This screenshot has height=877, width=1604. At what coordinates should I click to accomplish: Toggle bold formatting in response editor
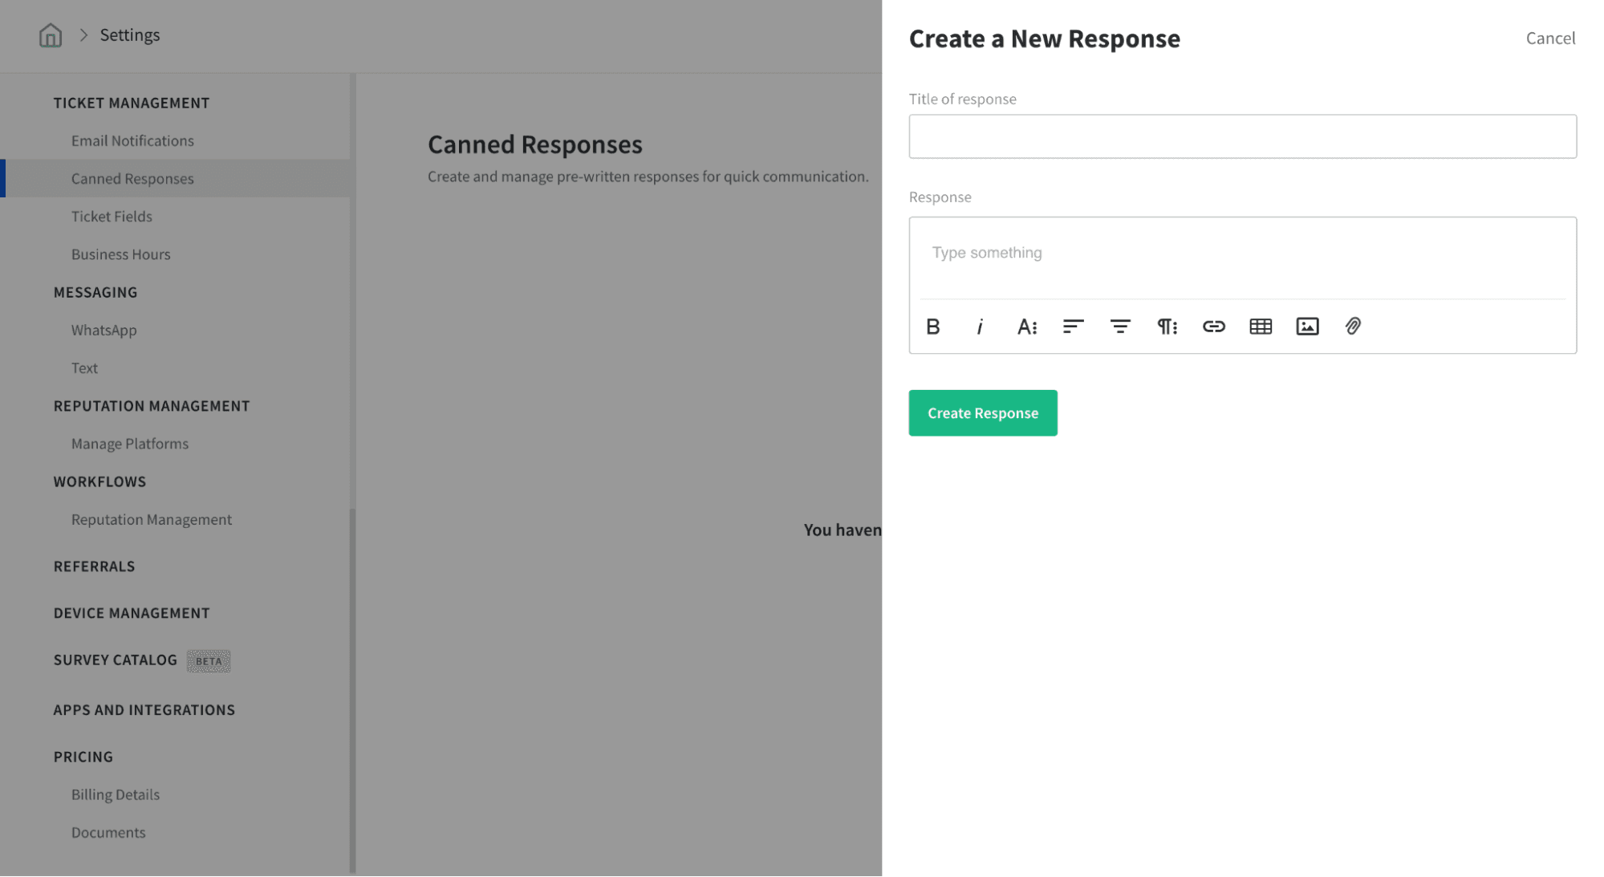(932, 327)
